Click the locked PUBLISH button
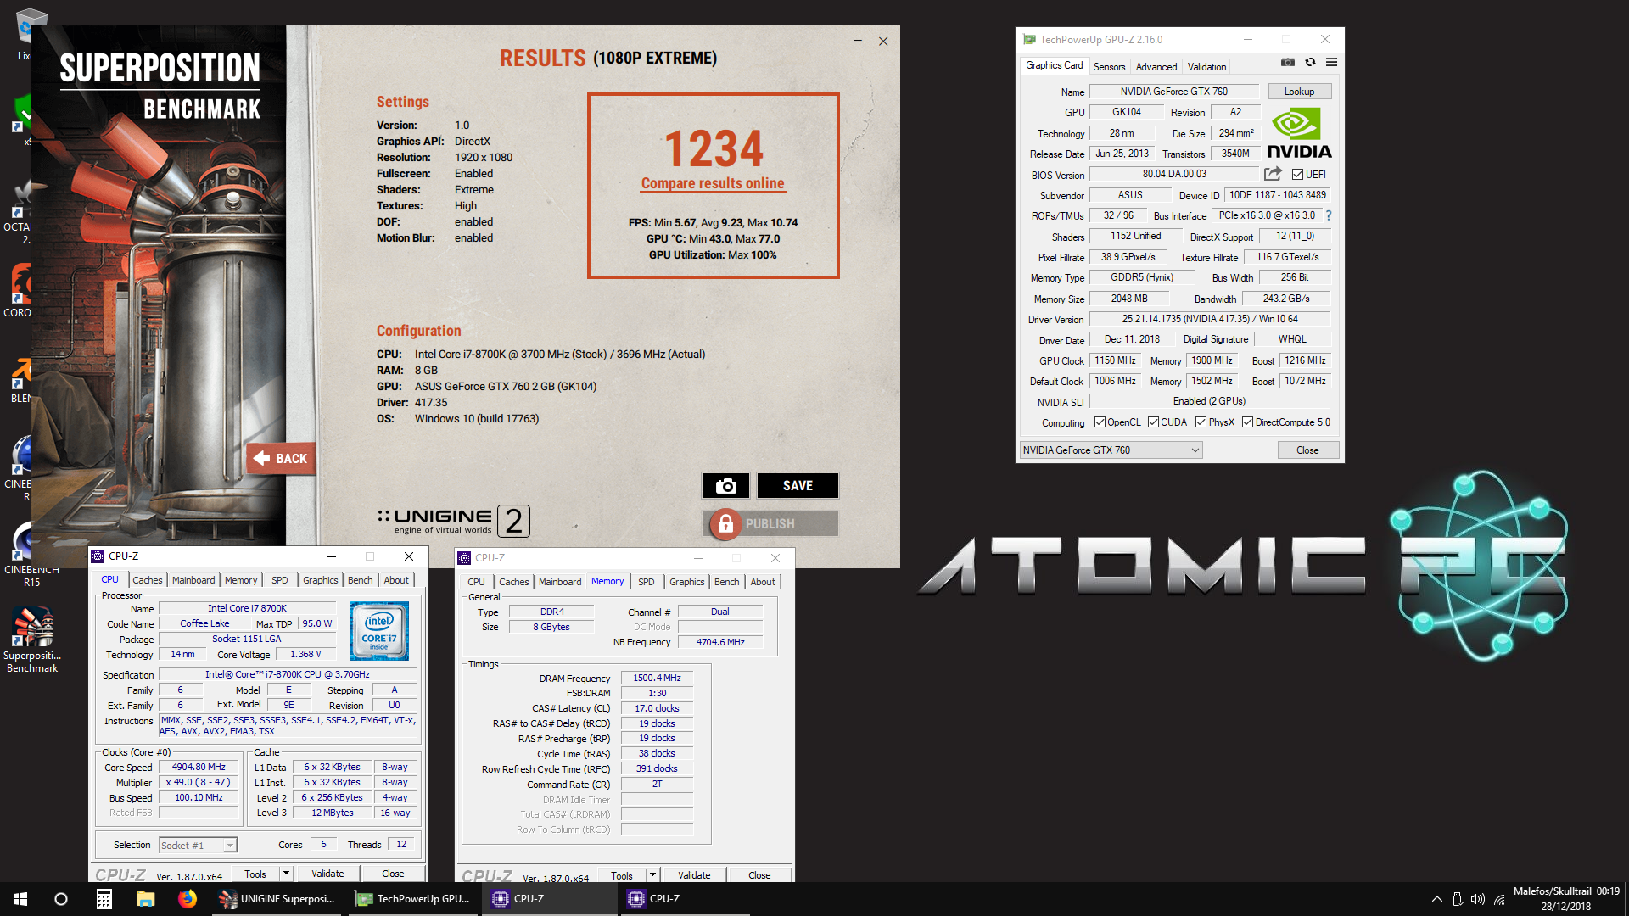 [770, 524]
